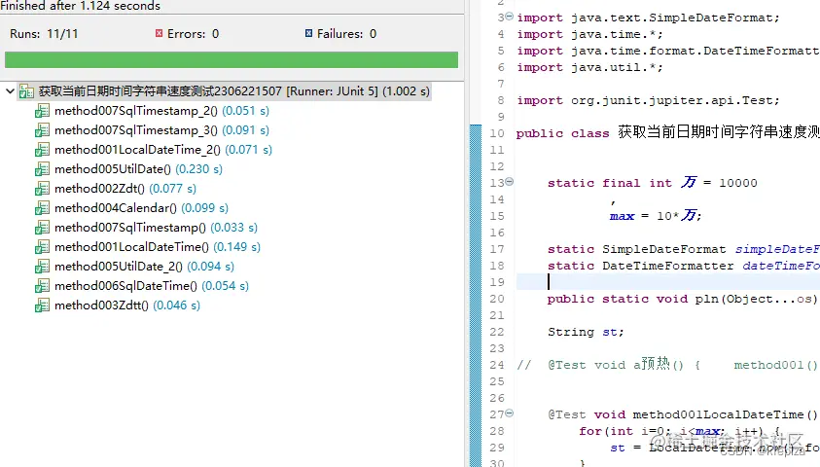Click the icon beside method002Zdt()
This screenshot has height=467, width=820.
[43, 189]
